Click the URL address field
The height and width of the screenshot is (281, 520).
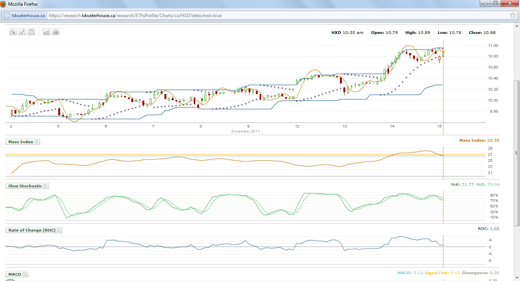click(x=278, y=16)
